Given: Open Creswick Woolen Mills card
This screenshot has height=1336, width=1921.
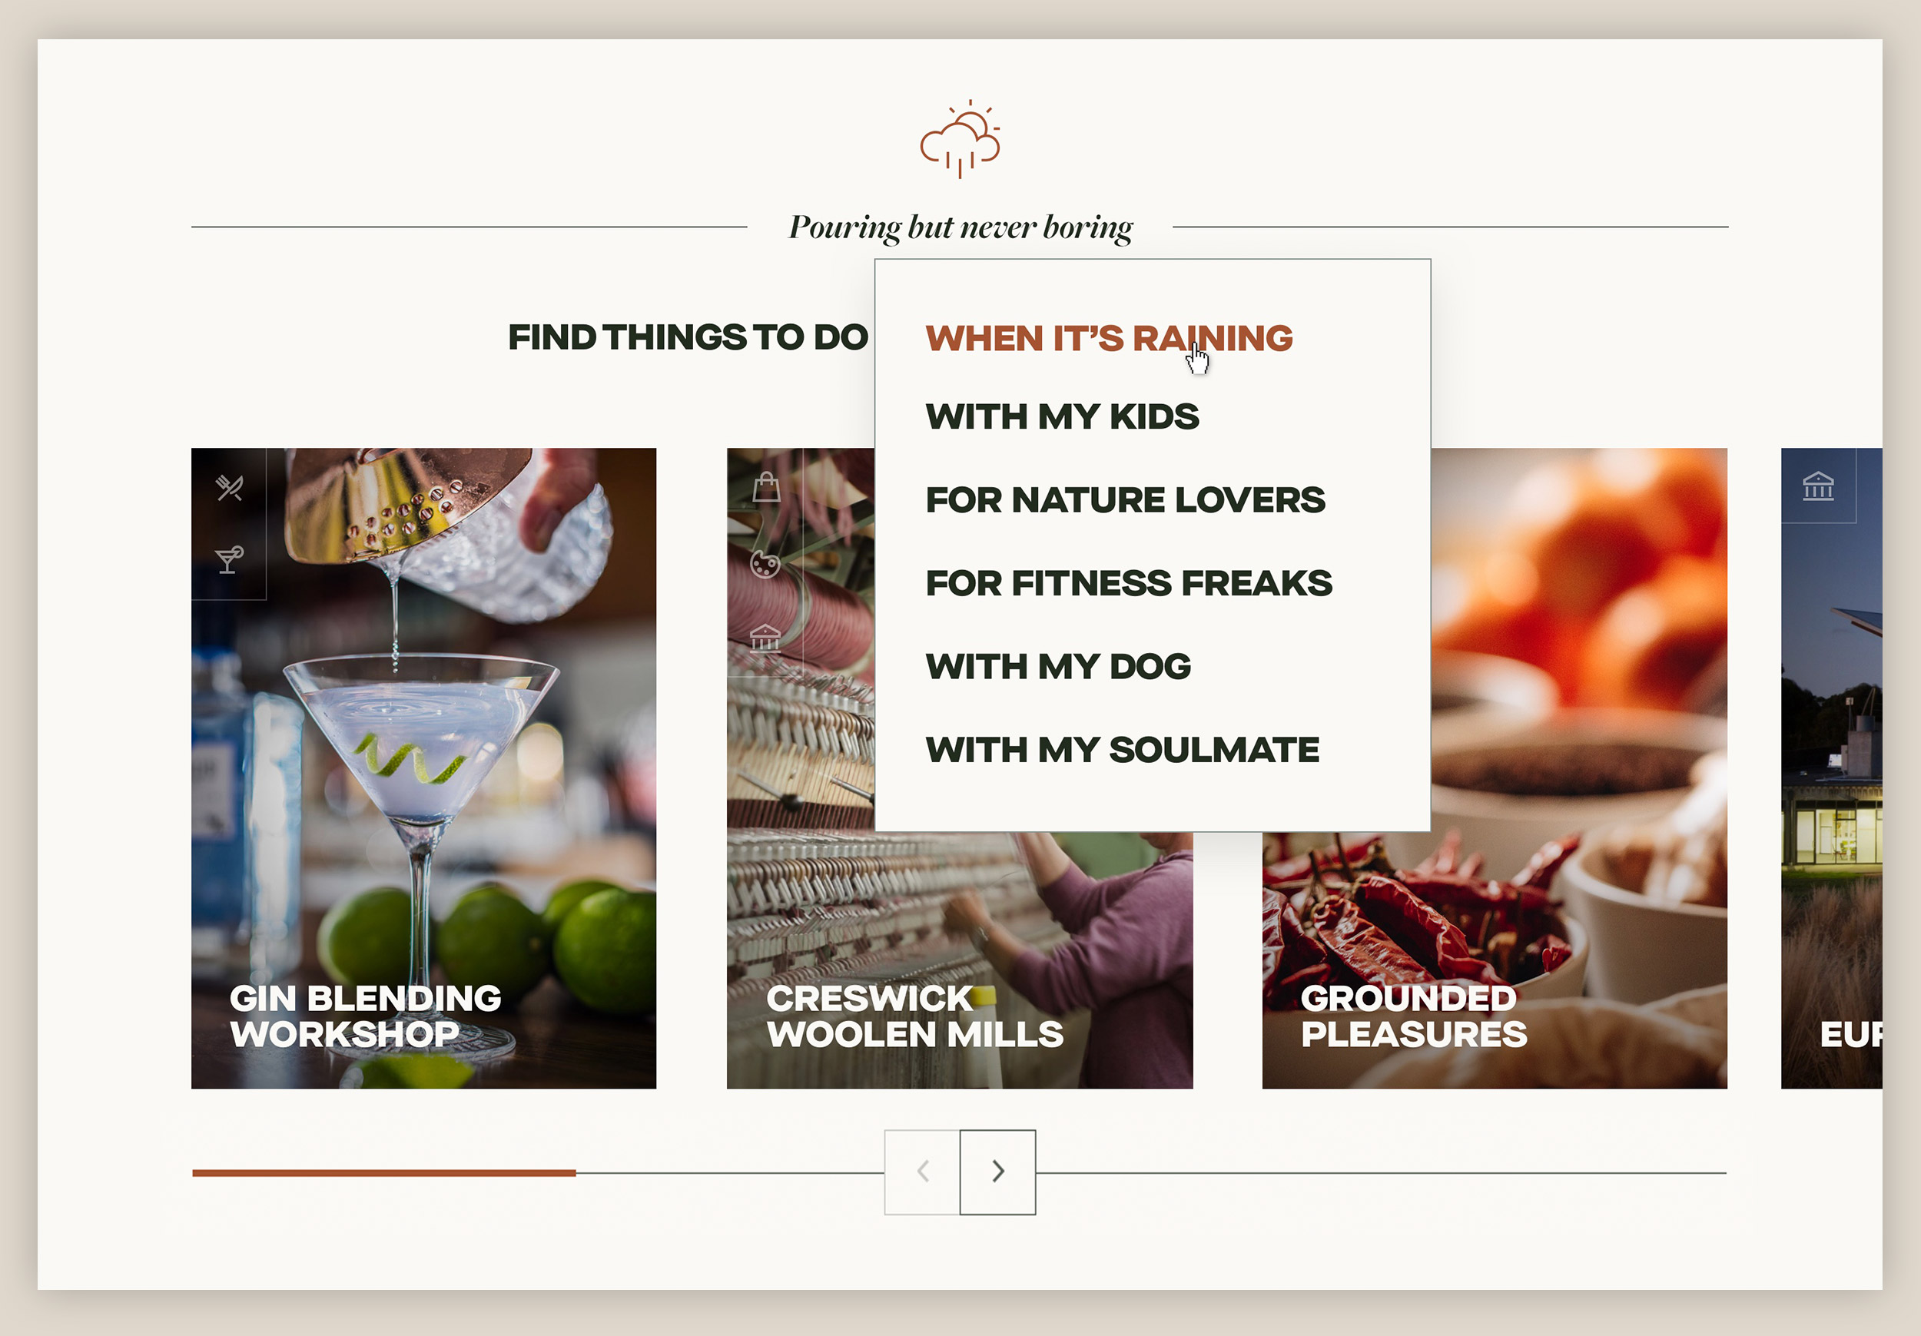Looking at the screenshot, I should [x=960, y=962].
